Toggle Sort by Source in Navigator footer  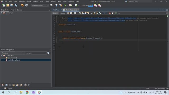(x=29, y=85)
